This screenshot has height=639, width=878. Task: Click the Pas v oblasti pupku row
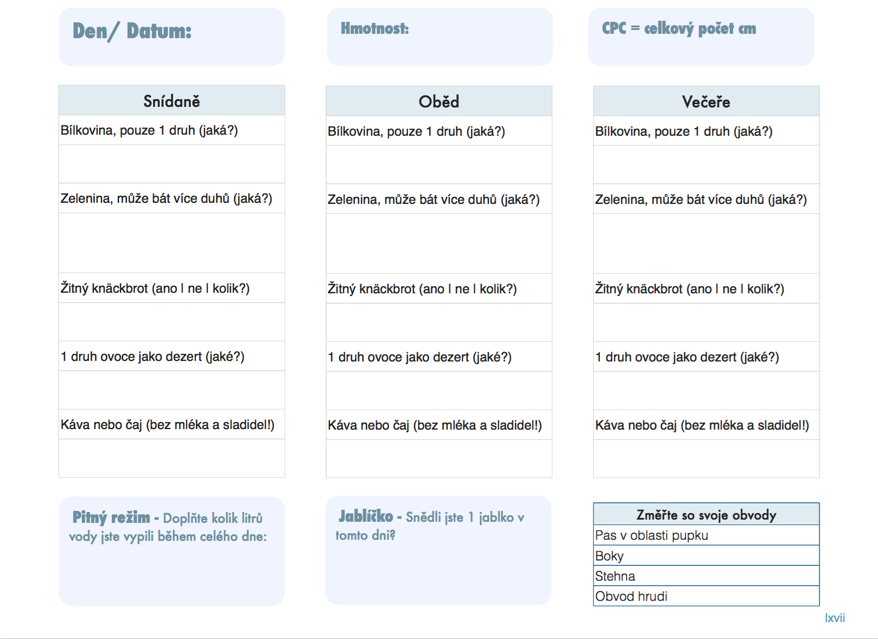(x=706, y=535)
